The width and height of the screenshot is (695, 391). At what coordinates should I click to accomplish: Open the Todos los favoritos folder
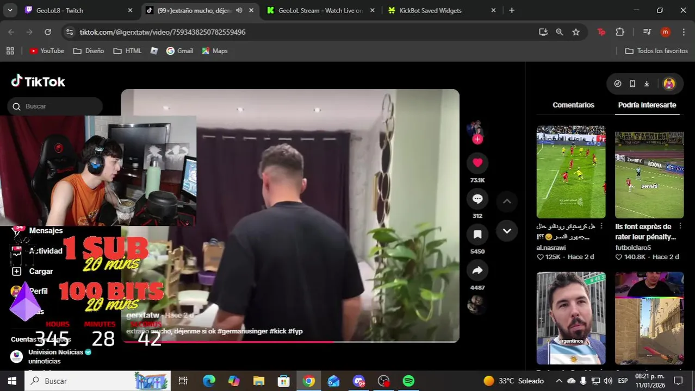click(x=656, y=51)
